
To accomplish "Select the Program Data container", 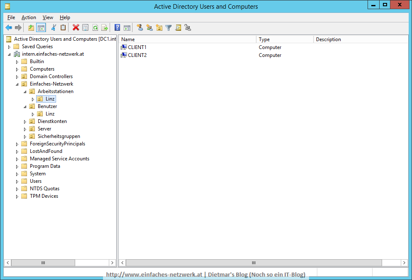I will 45,166.
